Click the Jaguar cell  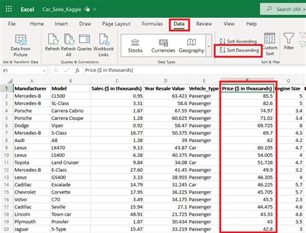(x=32, y=229)
